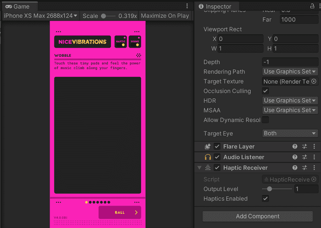The width and height of the screenshot is (321, 228).
Task: Open Haptic Receiver help reference
Action: point(294,168)
